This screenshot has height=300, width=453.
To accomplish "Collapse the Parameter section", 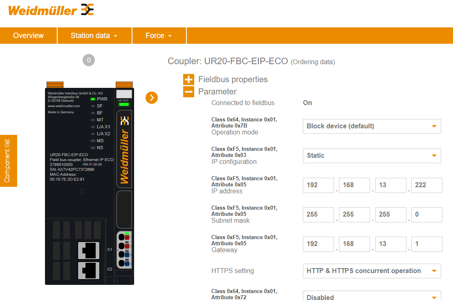I will tap(188, 92).
